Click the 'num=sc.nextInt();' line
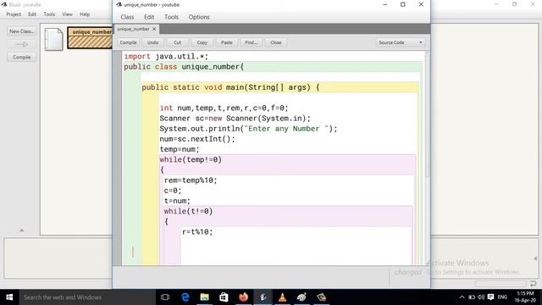 (x=197, y=139)
